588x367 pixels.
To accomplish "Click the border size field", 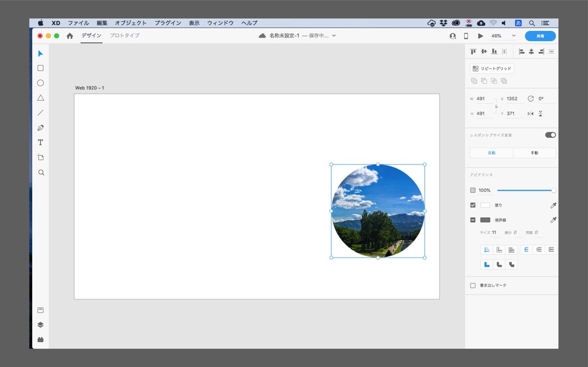I will click(496, 233).
